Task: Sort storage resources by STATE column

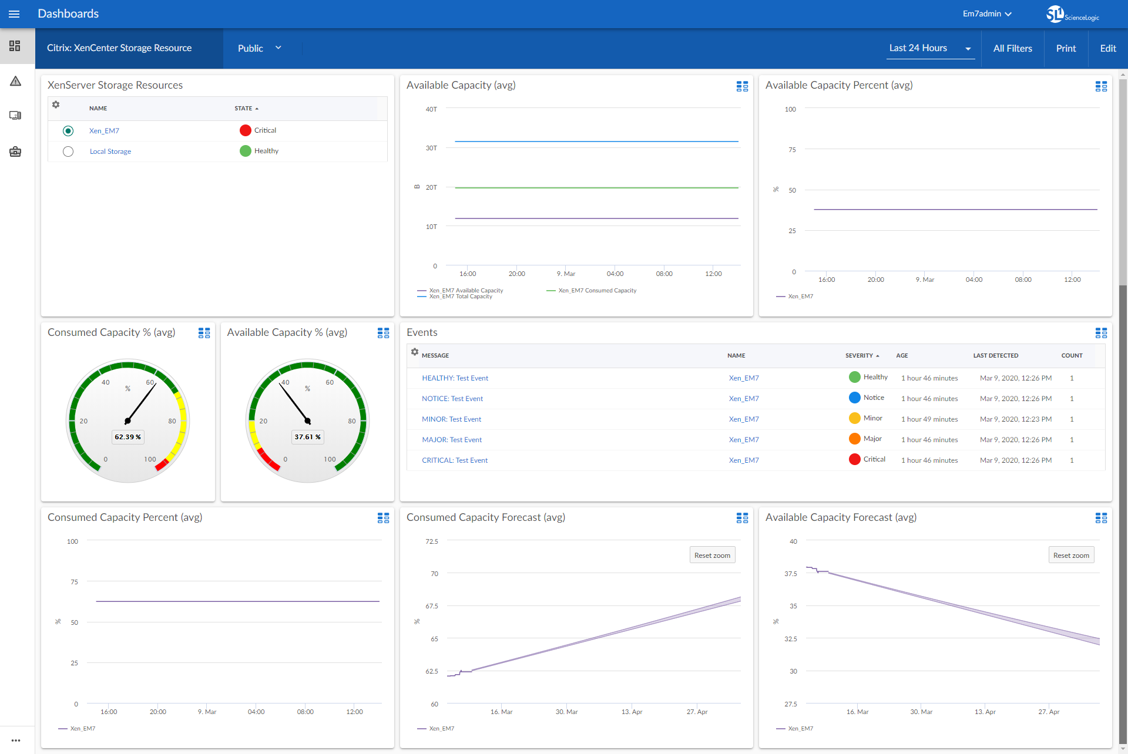Action: (x=246, y=109)
